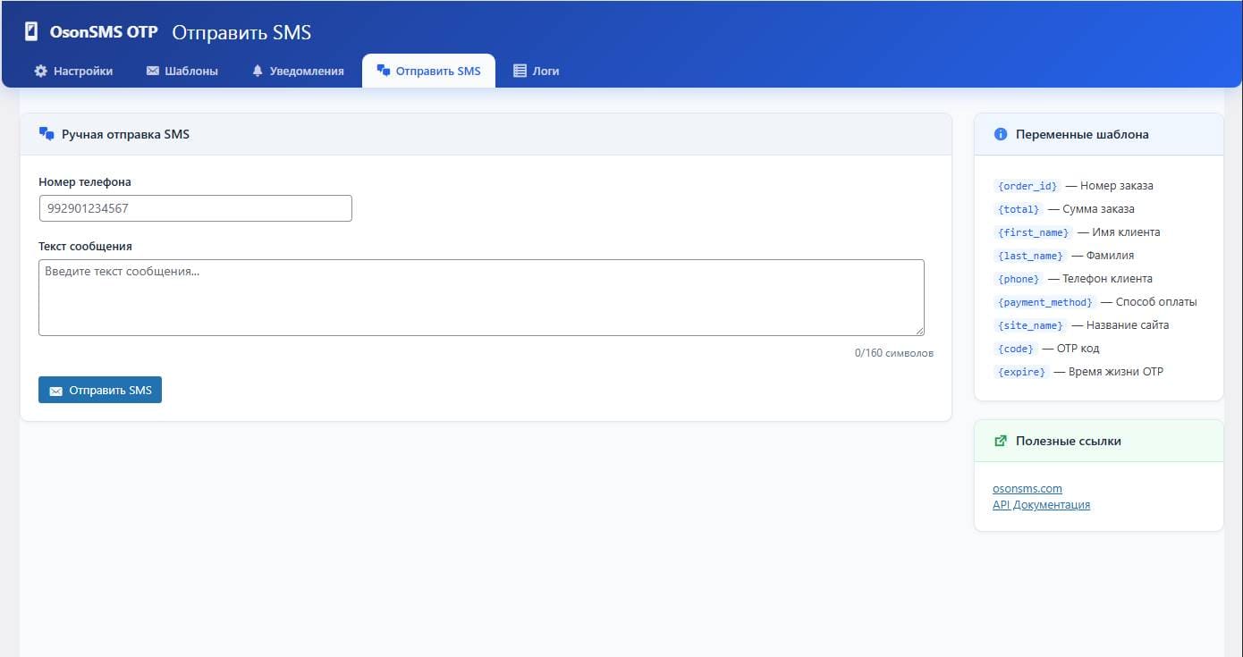
Task: Click the envelope icon beside Шаблоны
Action: [x=153, y=71]
